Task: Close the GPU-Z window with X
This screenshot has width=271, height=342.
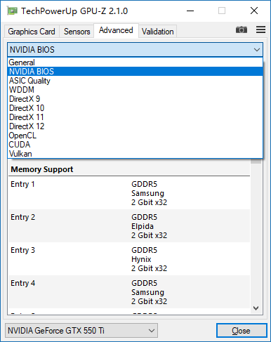Action: click(254, 11)
